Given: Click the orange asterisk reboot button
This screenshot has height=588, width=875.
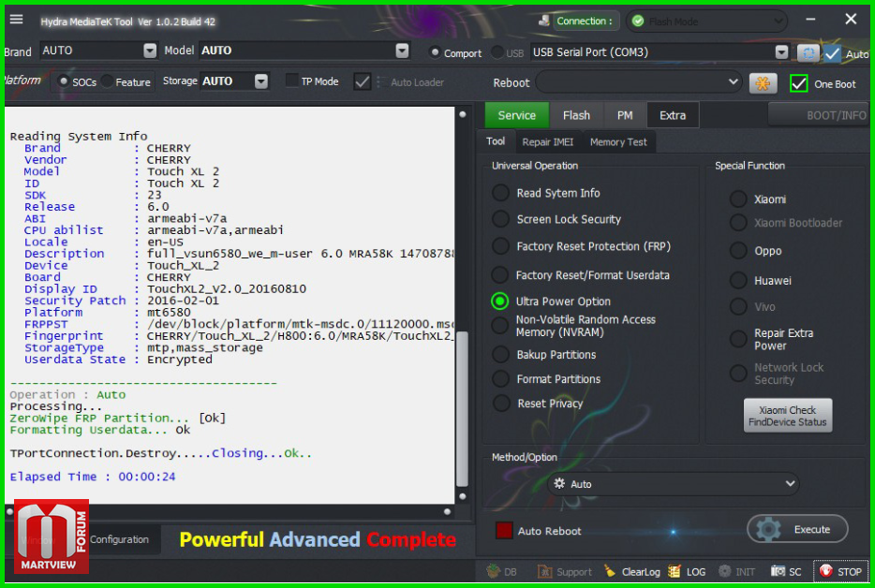Looking at the screenshot, I should 763,83.
